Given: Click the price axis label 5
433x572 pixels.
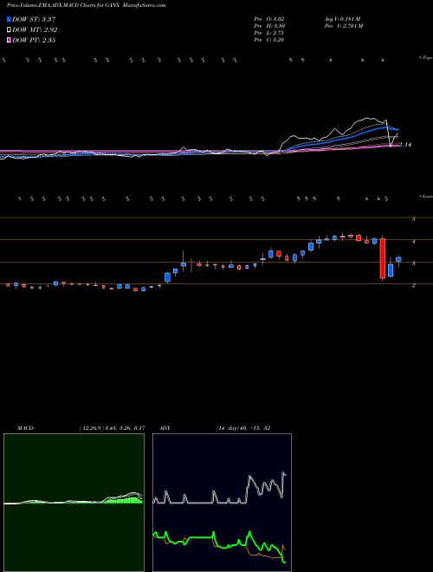Looking at the screenshot, I should pos(414,219).
